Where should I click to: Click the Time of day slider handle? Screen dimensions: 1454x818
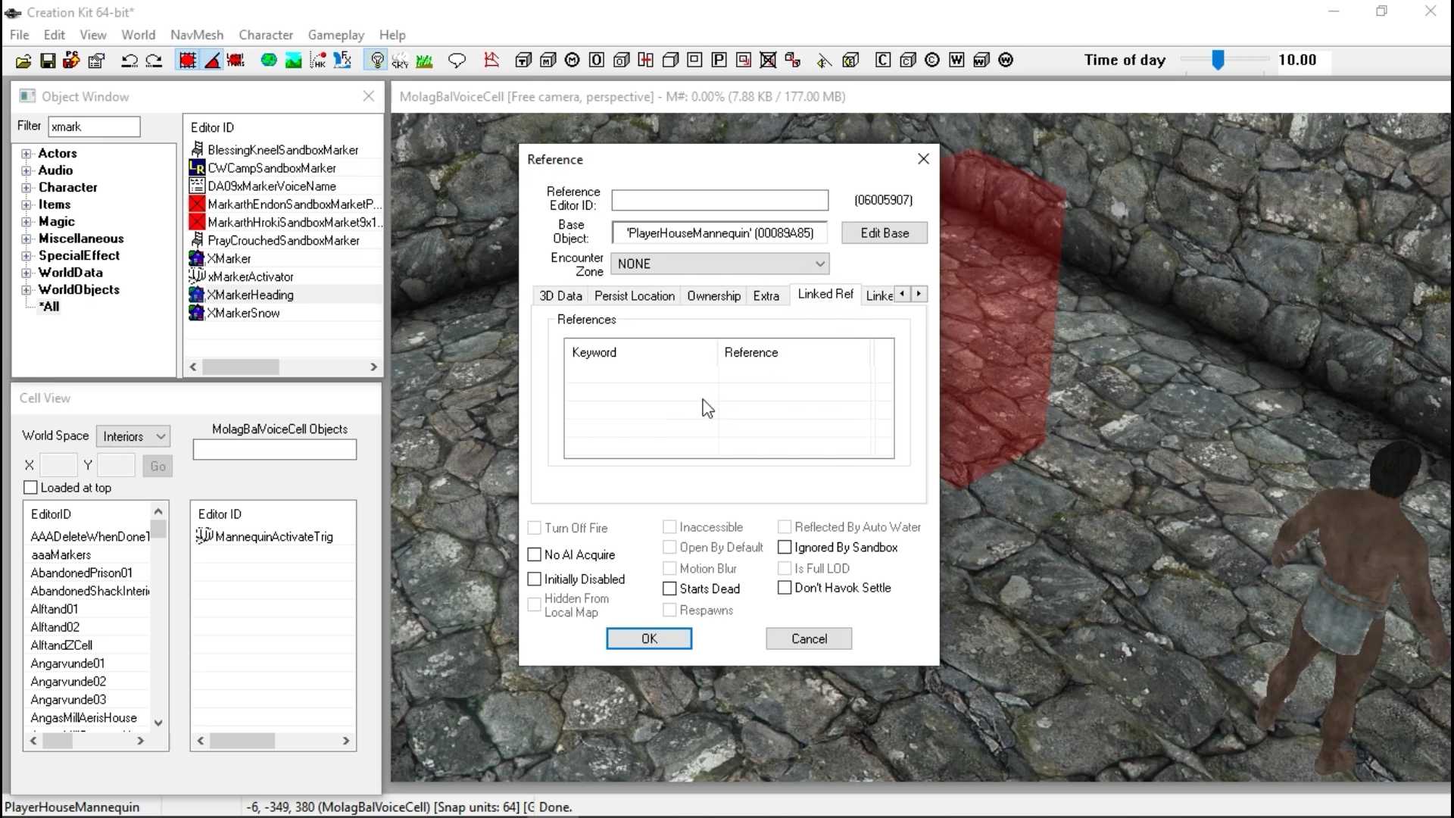tap(1218, 61)
